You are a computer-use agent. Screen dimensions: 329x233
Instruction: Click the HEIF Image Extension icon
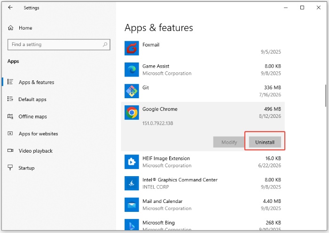pos(132,162)
